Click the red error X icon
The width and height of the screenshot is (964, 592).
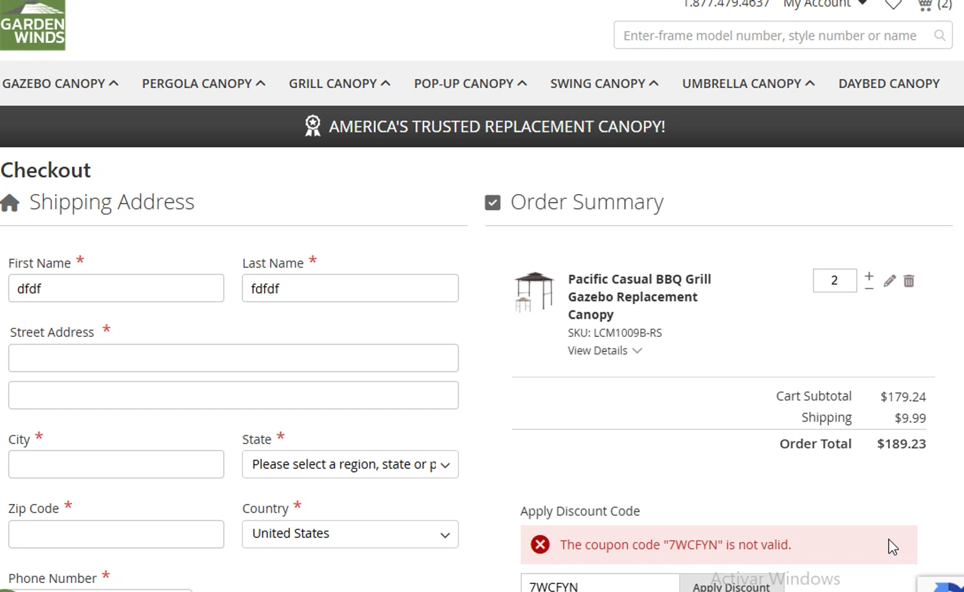click(x=540, y=544)
